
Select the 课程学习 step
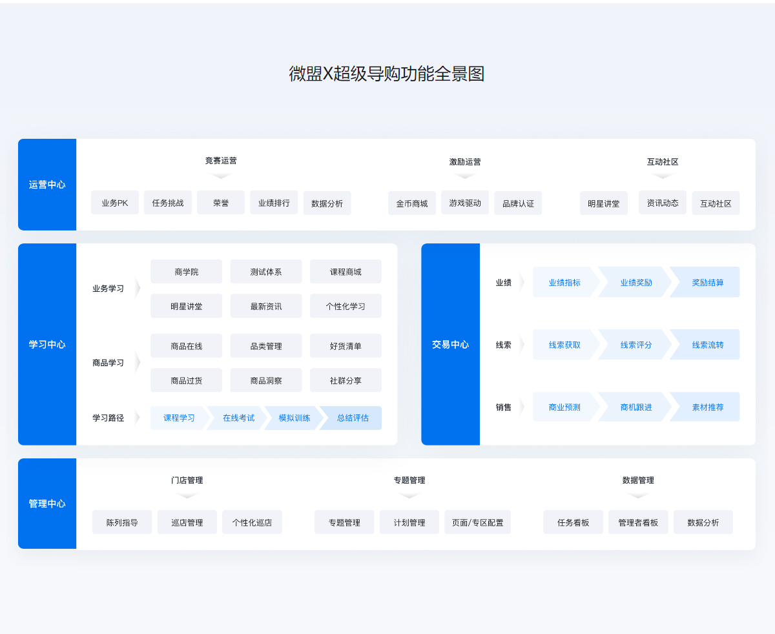[x=179, y=418]
